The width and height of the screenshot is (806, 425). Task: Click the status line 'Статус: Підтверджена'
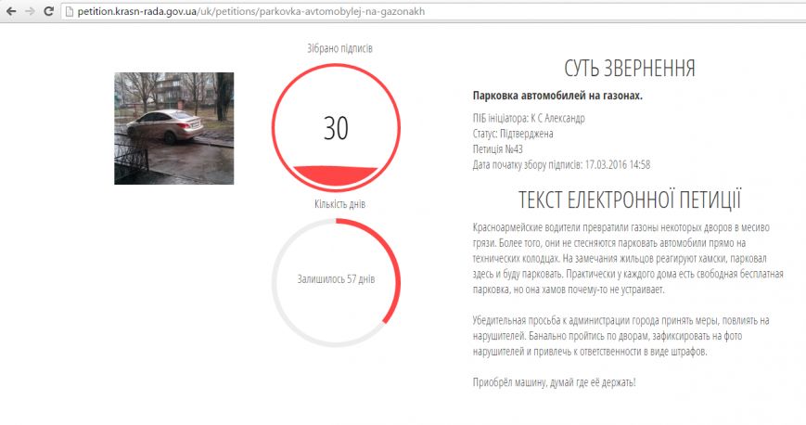513,134
